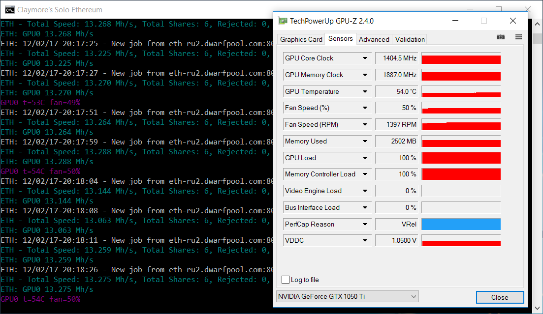Open the Fan Speed (%) dropdown

pyautogui.click(x=365, y=108)
